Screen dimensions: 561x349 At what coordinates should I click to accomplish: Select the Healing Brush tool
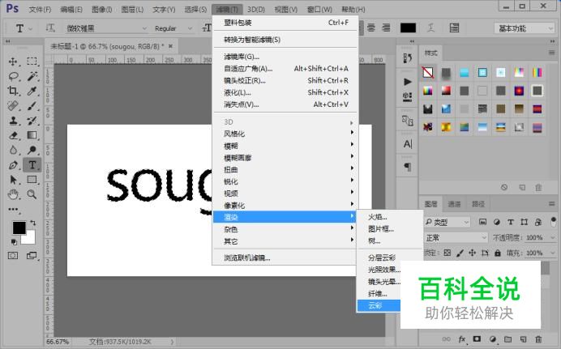13,106
